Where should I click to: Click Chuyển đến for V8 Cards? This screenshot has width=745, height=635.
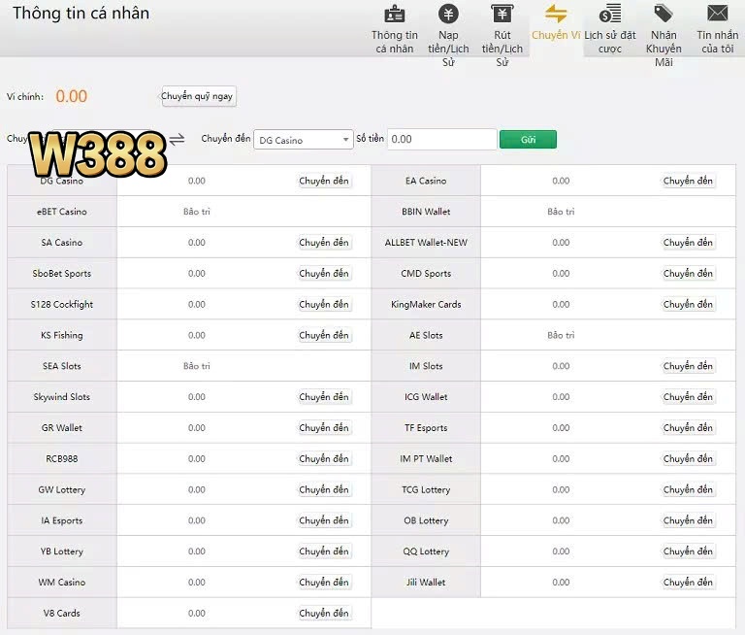click(x=324, y=613)
